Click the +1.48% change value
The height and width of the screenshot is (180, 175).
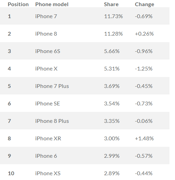pos(144,139)
